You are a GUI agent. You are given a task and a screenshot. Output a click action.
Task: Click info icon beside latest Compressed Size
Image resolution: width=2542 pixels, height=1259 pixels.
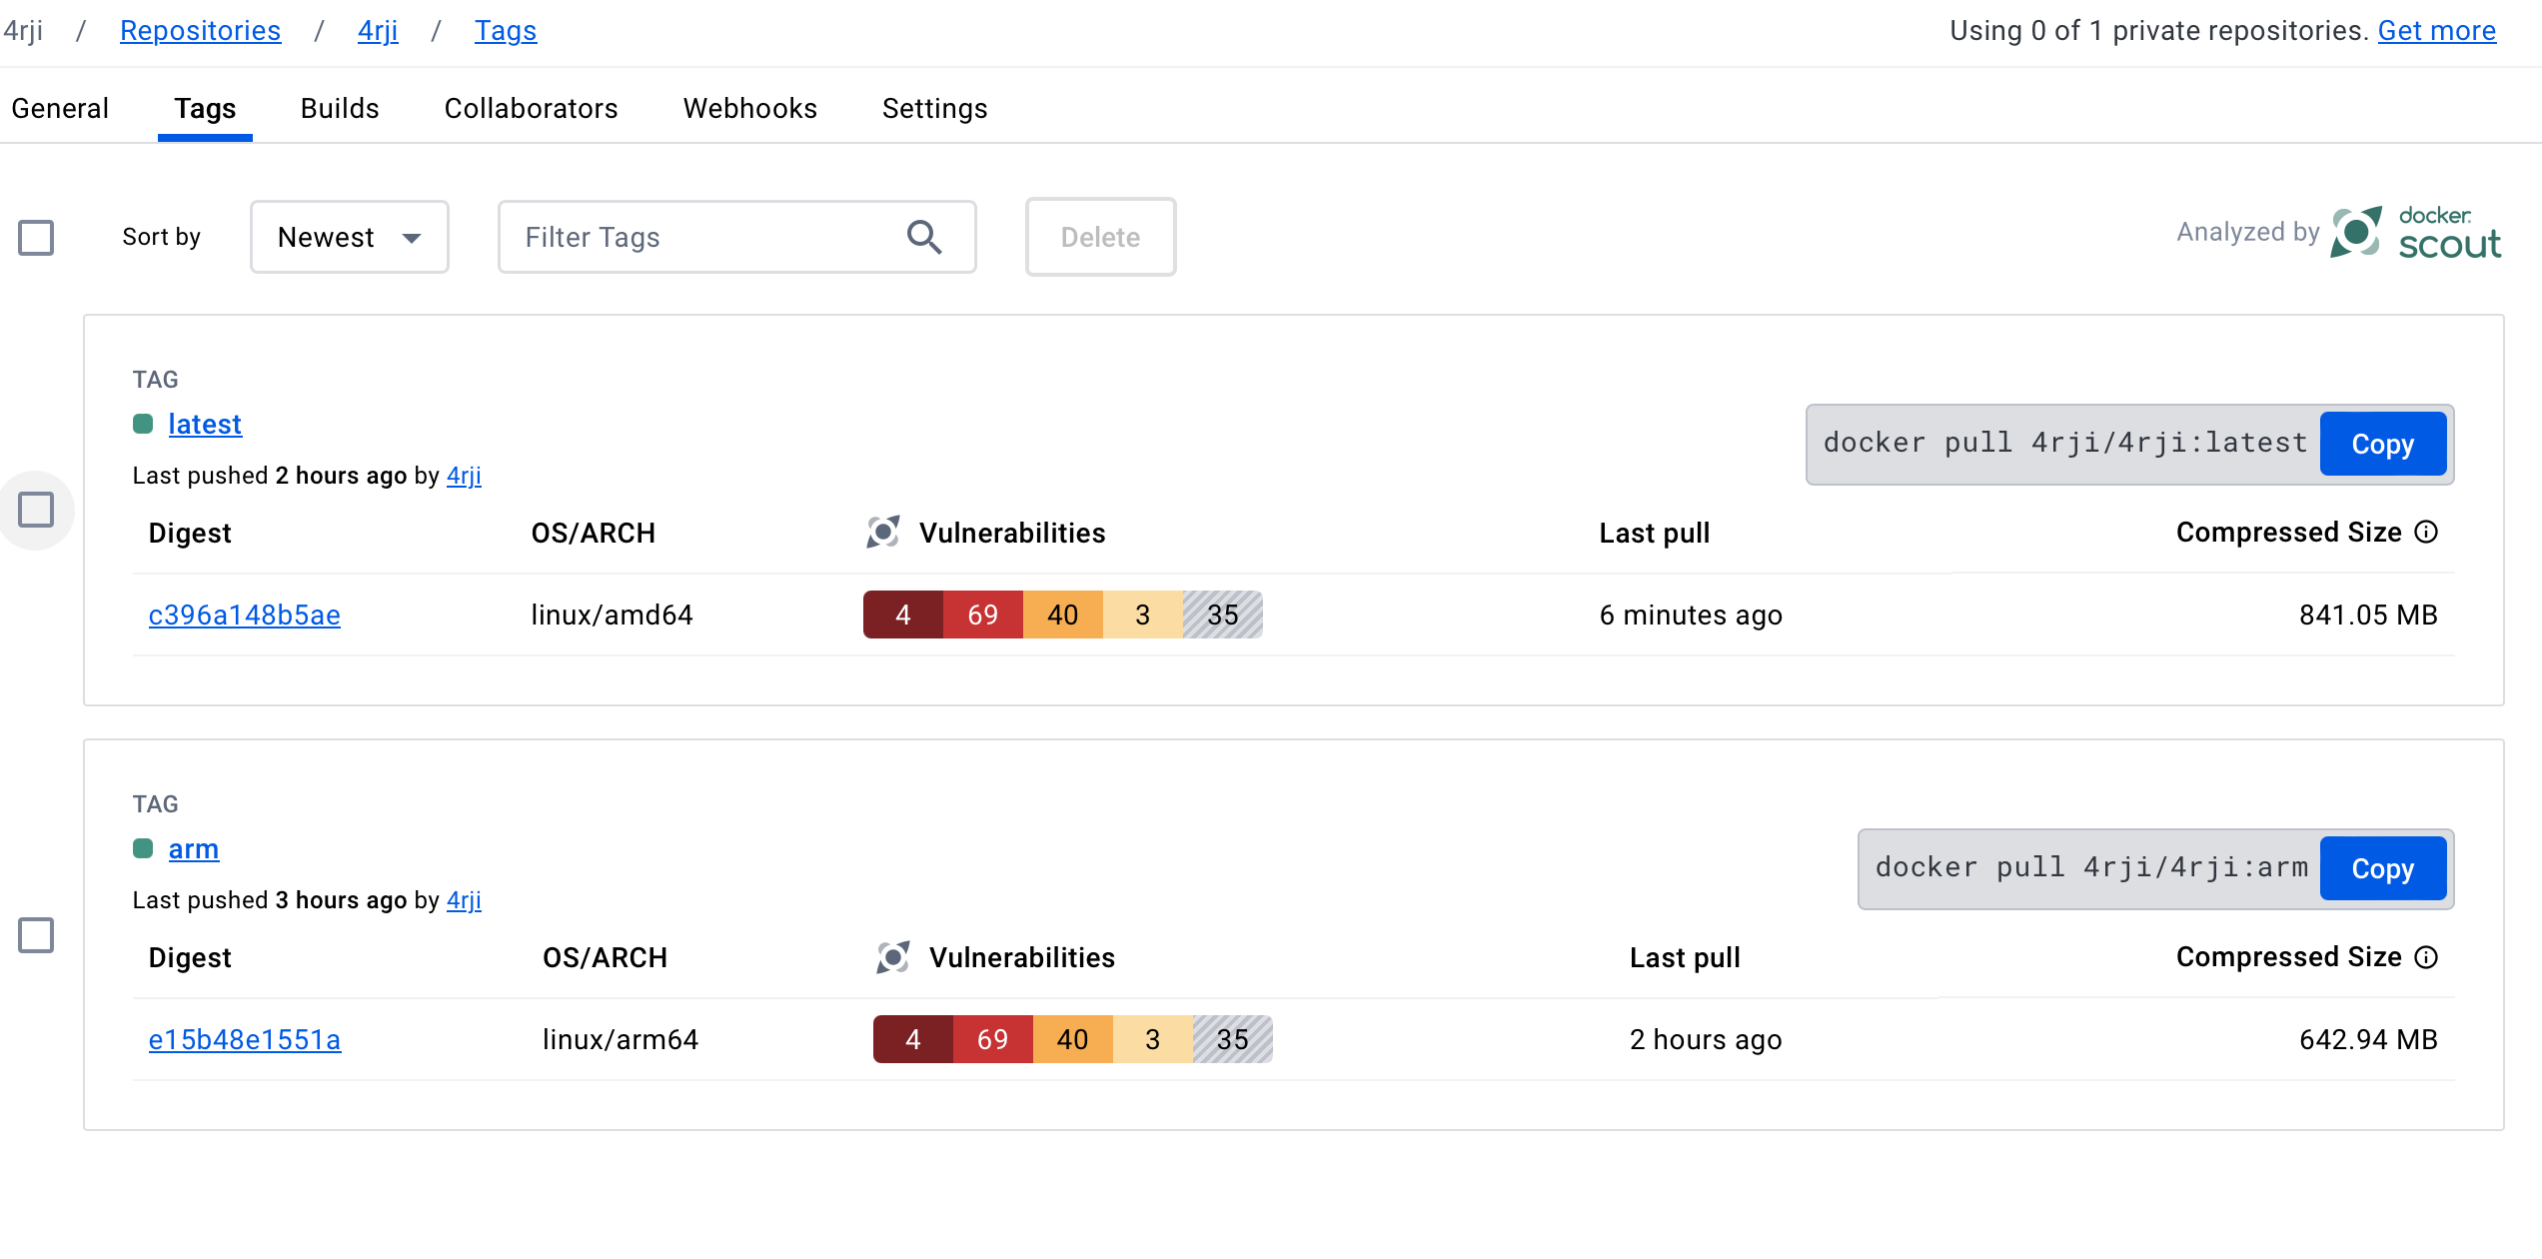click(x=2426, y=533)
